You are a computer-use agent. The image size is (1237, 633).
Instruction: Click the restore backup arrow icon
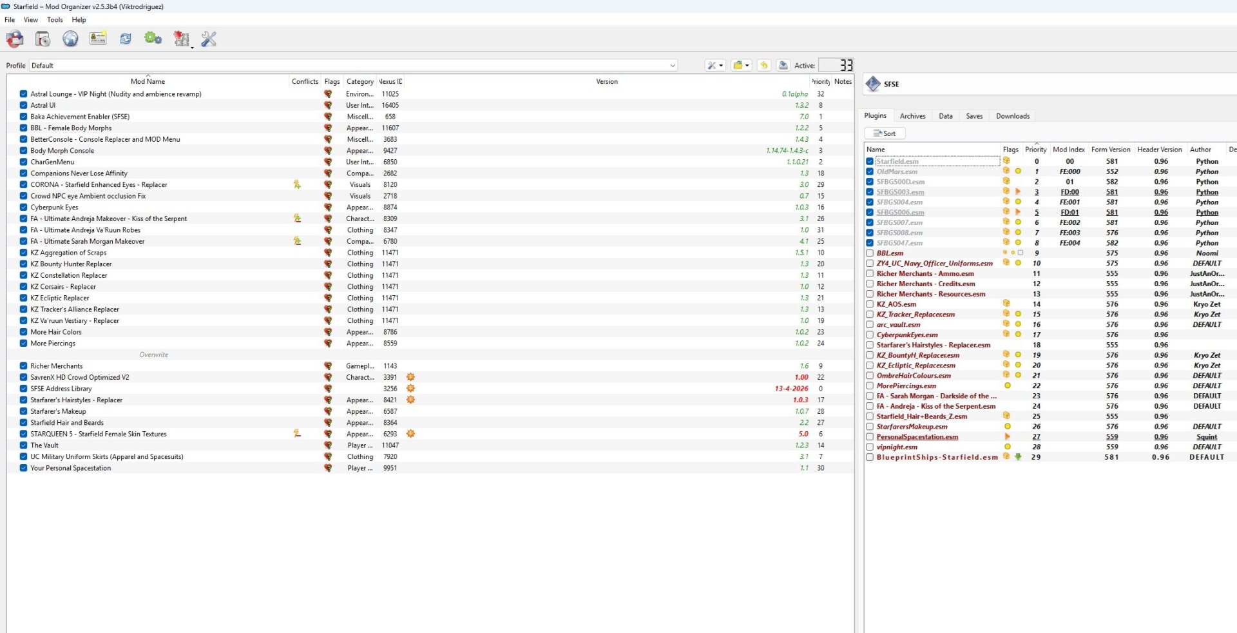click(x=764, y=65)
